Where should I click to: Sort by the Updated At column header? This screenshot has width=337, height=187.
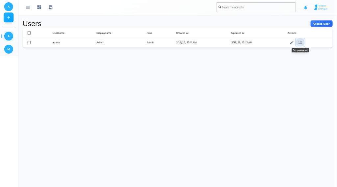[238, 33]
